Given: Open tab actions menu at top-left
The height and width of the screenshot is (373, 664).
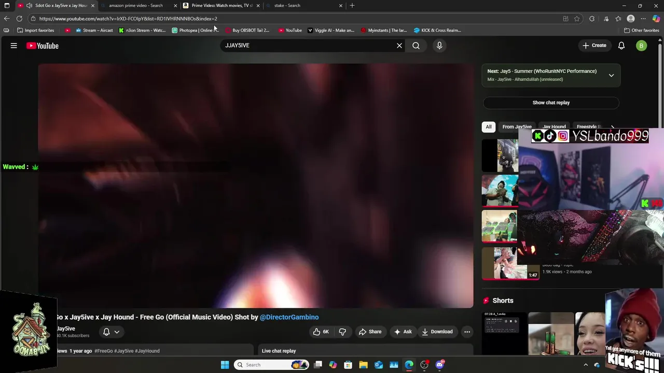Looking at the screenshot, I should pos(7,5).
